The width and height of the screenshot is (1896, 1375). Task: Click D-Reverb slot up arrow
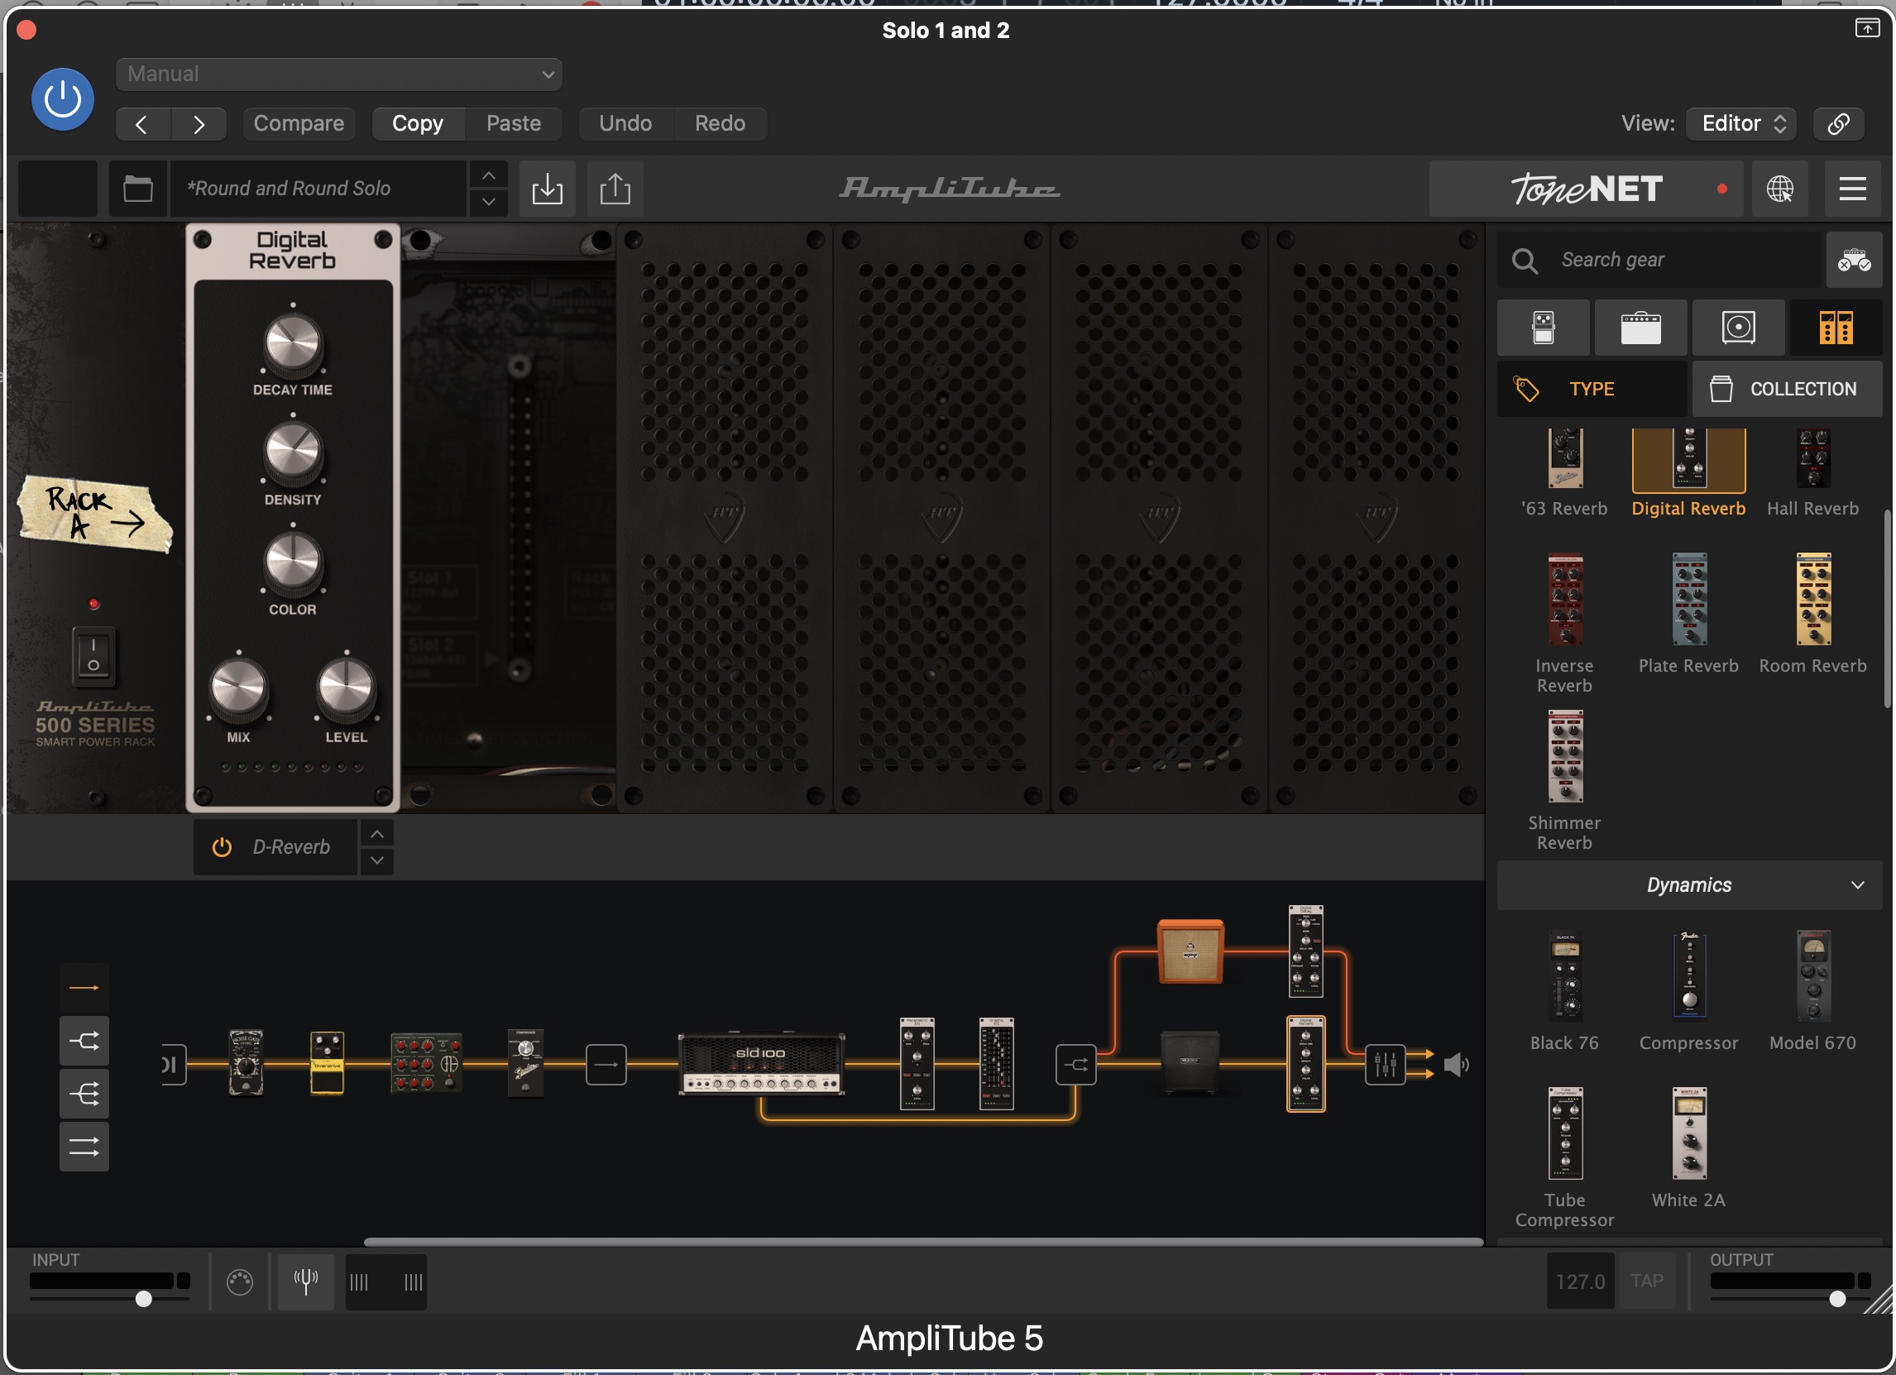[x=377, y=834]
